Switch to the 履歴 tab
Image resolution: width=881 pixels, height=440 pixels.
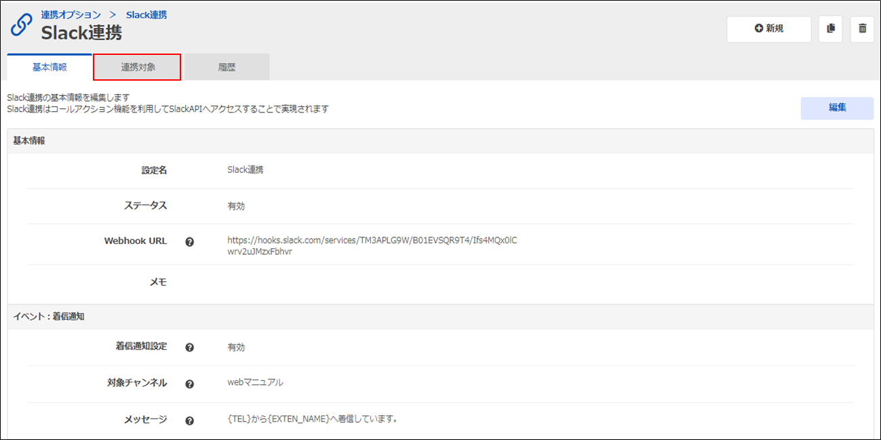coord(227,67)
